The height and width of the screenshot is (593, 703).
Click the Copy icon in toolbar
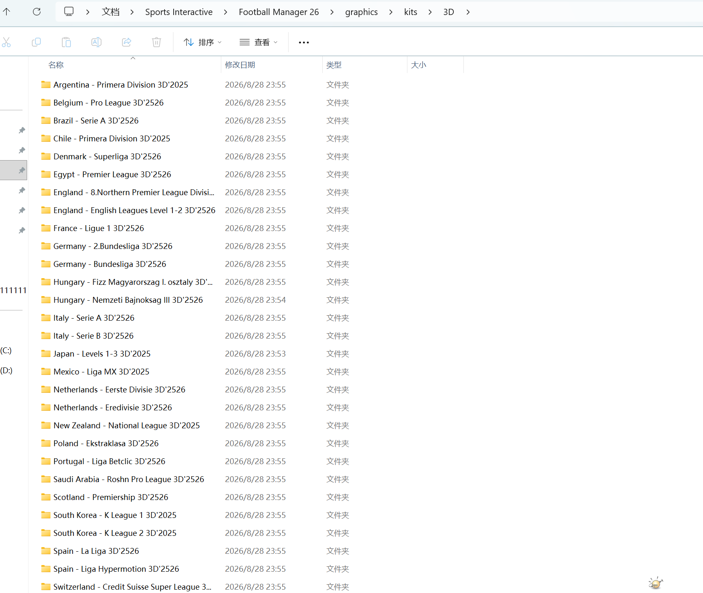tap(36, 42)
